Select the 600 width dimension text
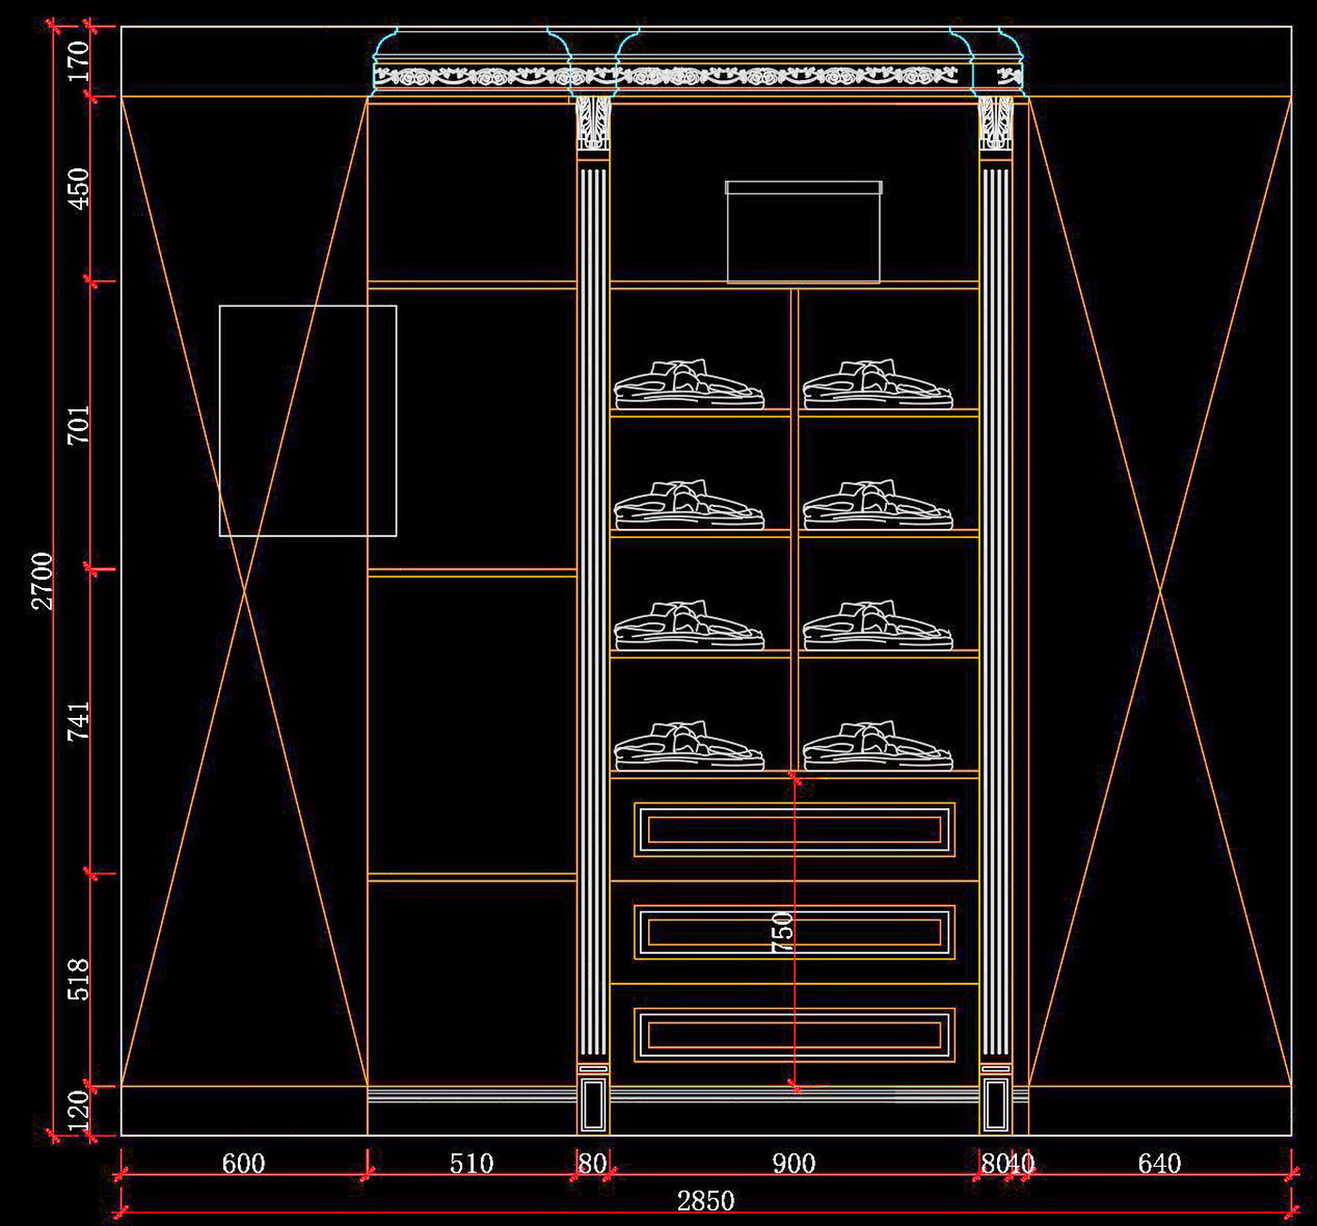This screenshot has width=1317, height=1226. (243, 1164)
